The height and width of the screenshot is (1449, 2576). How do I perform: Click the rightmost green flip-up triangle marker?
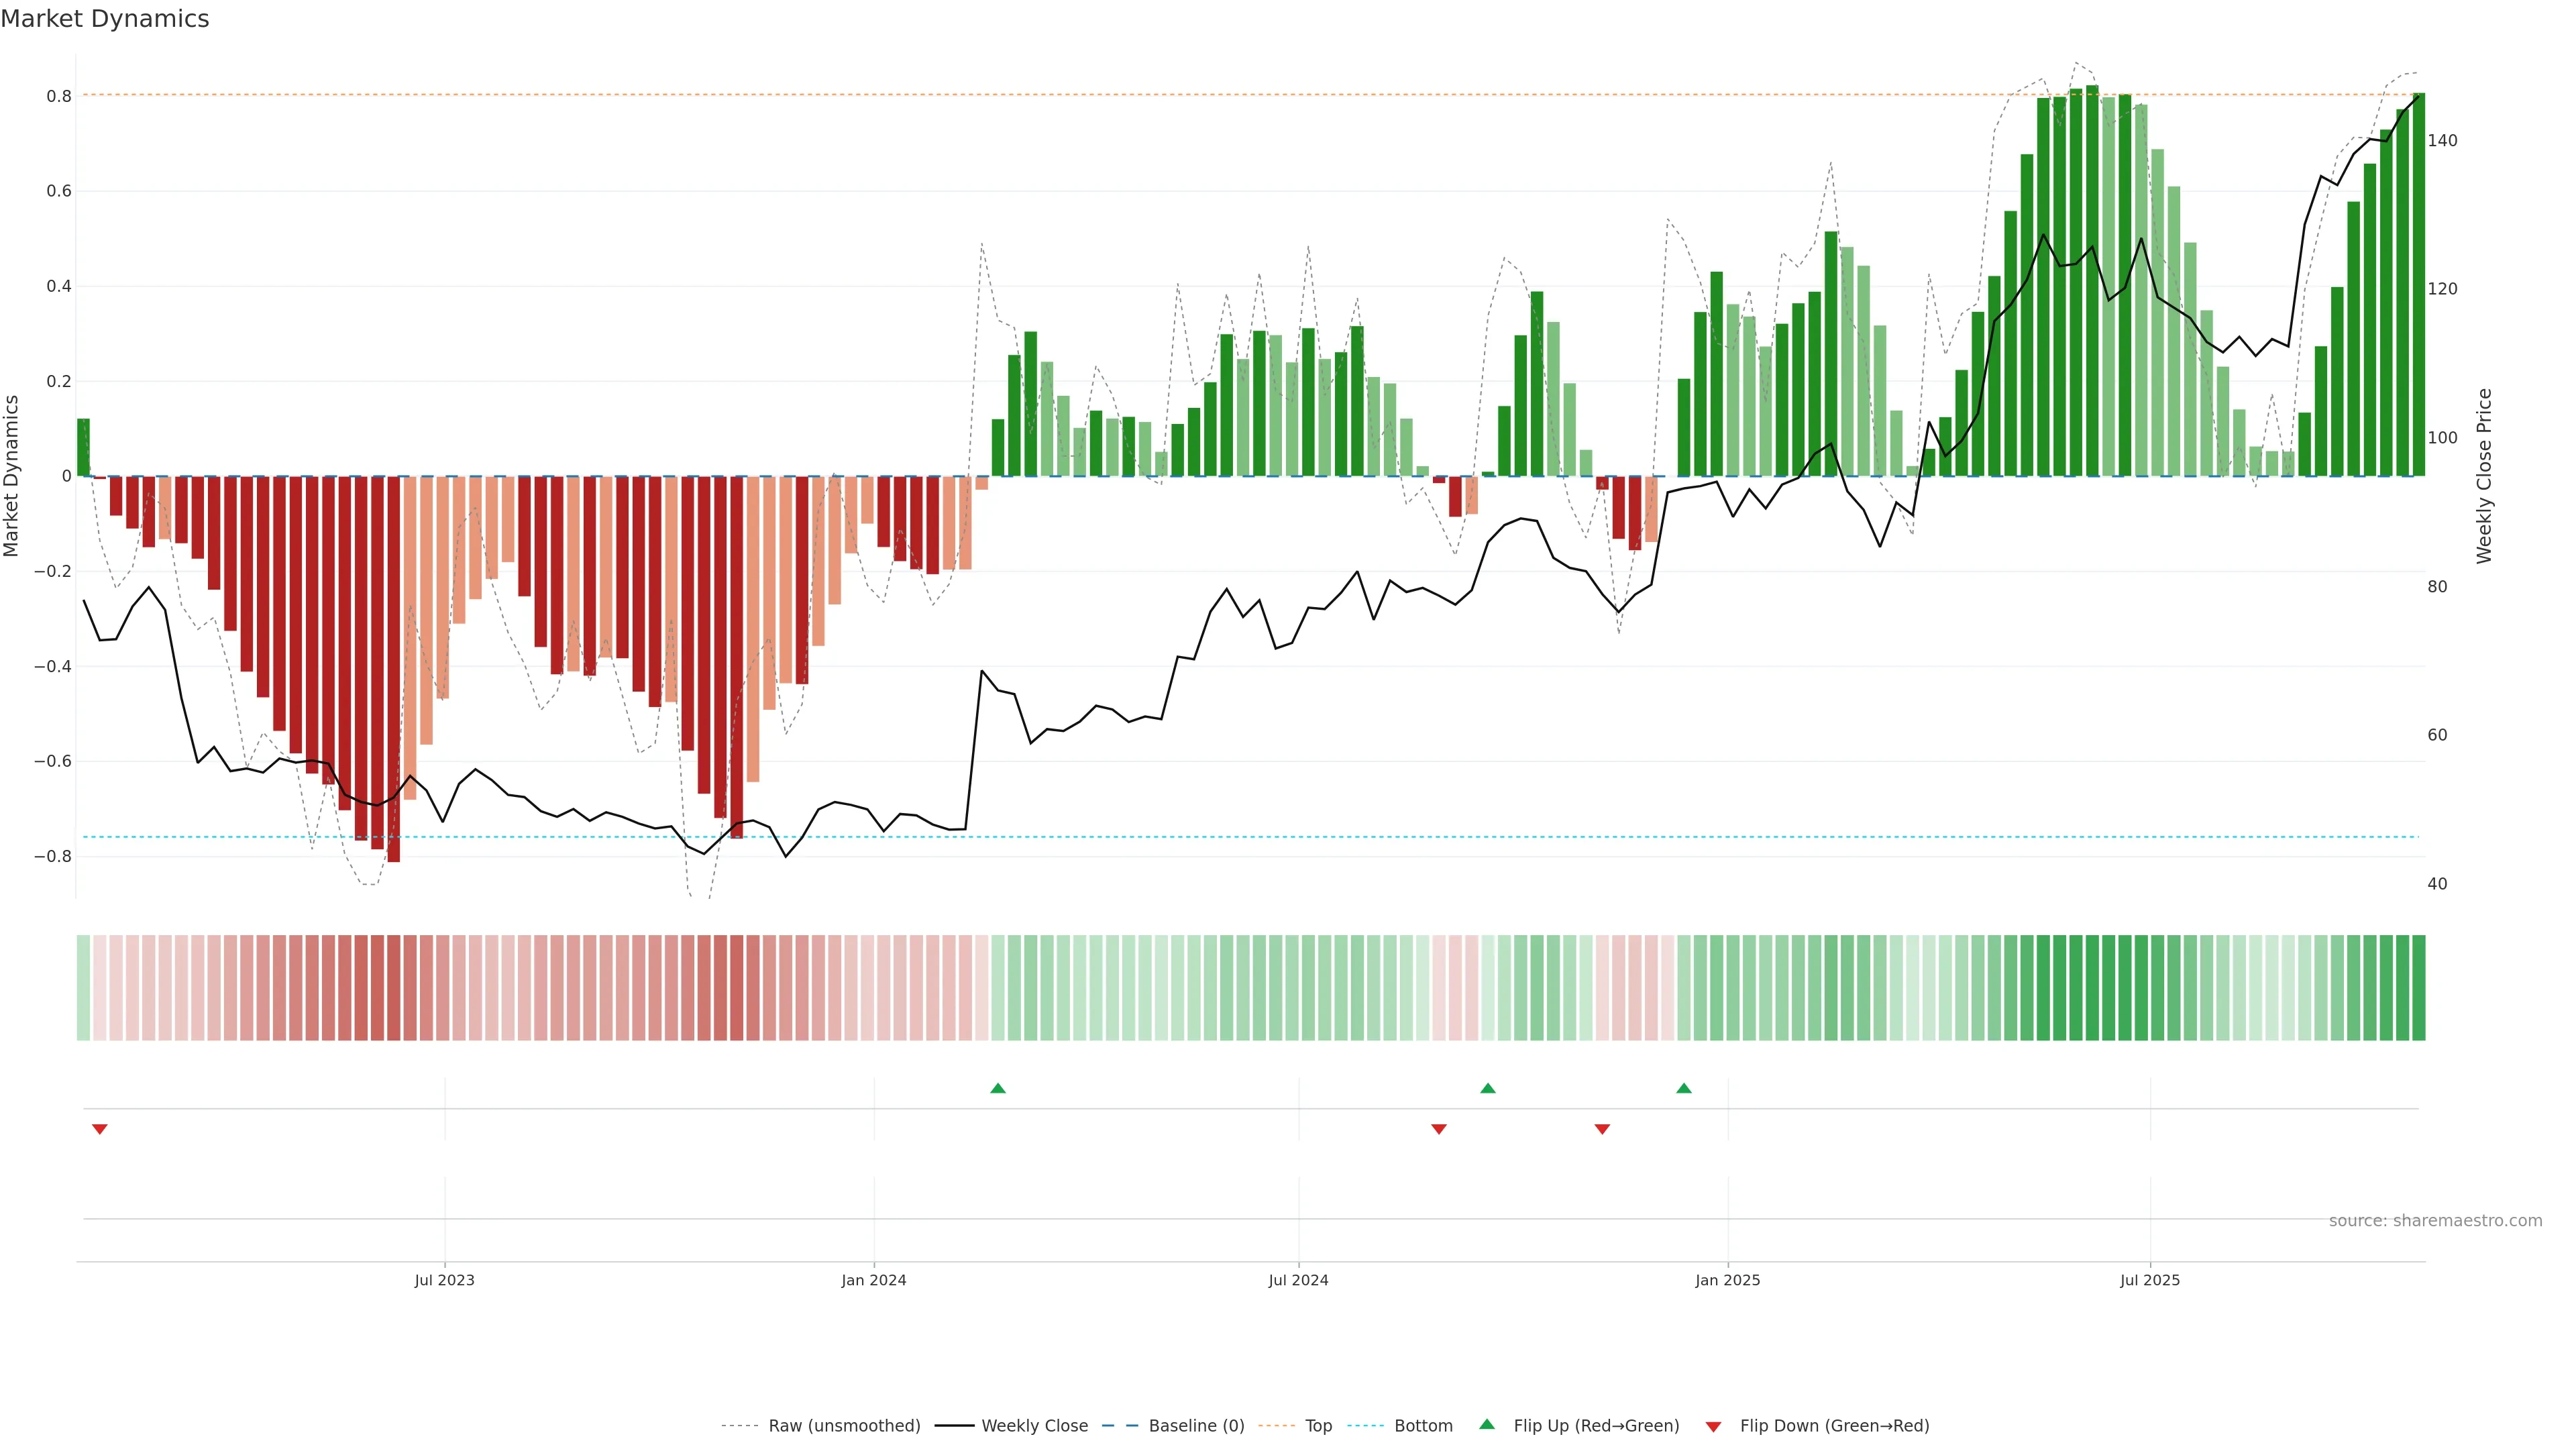[x=1684, y=1088]
